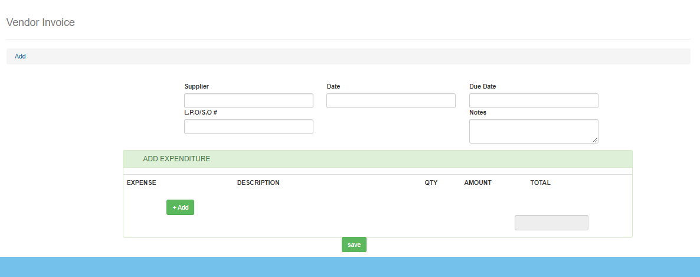
Task: Select the DESCRIPTION column header
Action: [258, 183]
